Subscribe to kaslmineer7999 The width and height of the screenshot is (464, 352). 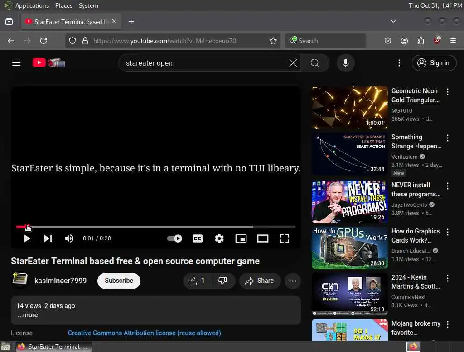[x=119, y=281]
